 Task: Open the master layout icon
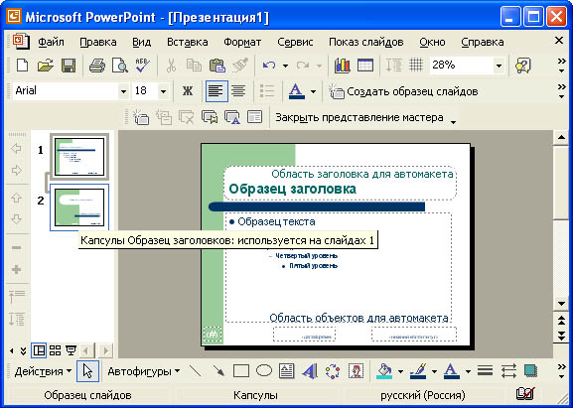click(254, 117)
